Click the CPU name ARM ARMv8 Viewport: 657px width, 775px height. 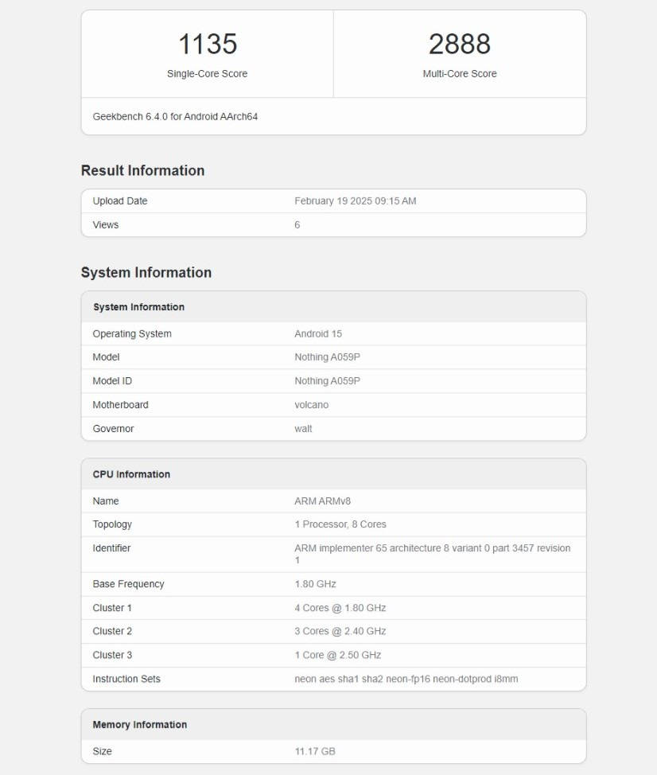click(x=322, y=501)
